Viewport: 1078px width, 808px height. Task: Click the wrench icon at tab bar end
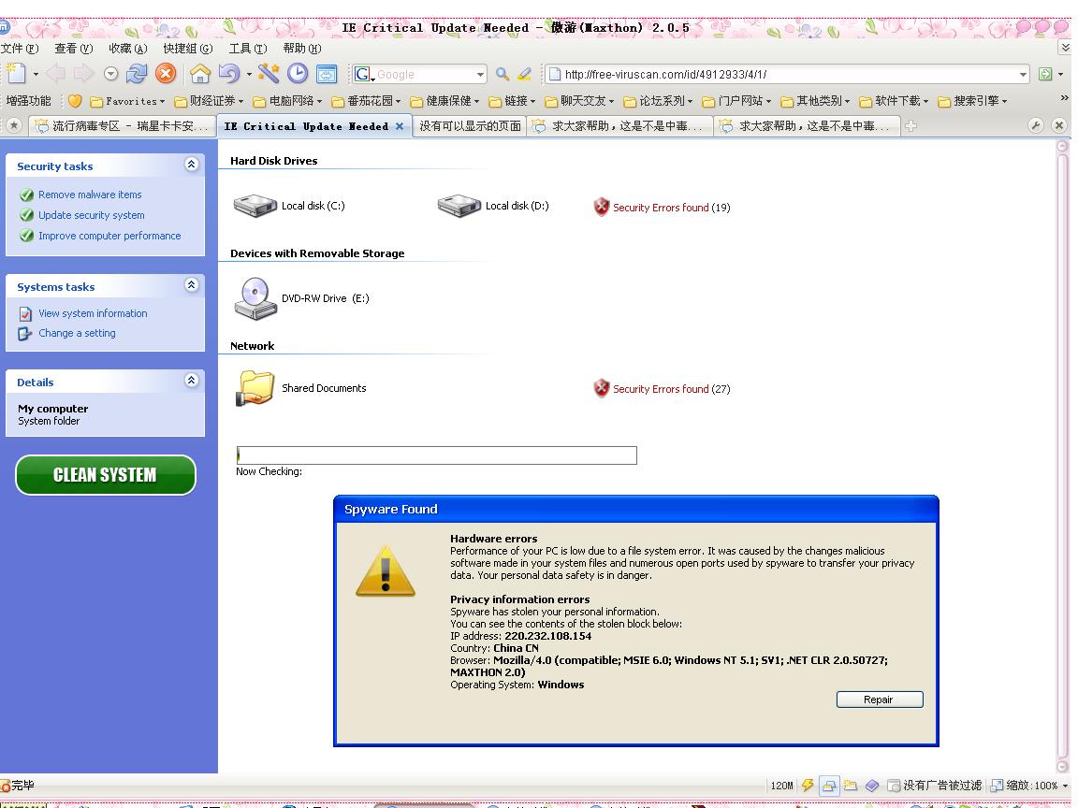coord(1036,125)
